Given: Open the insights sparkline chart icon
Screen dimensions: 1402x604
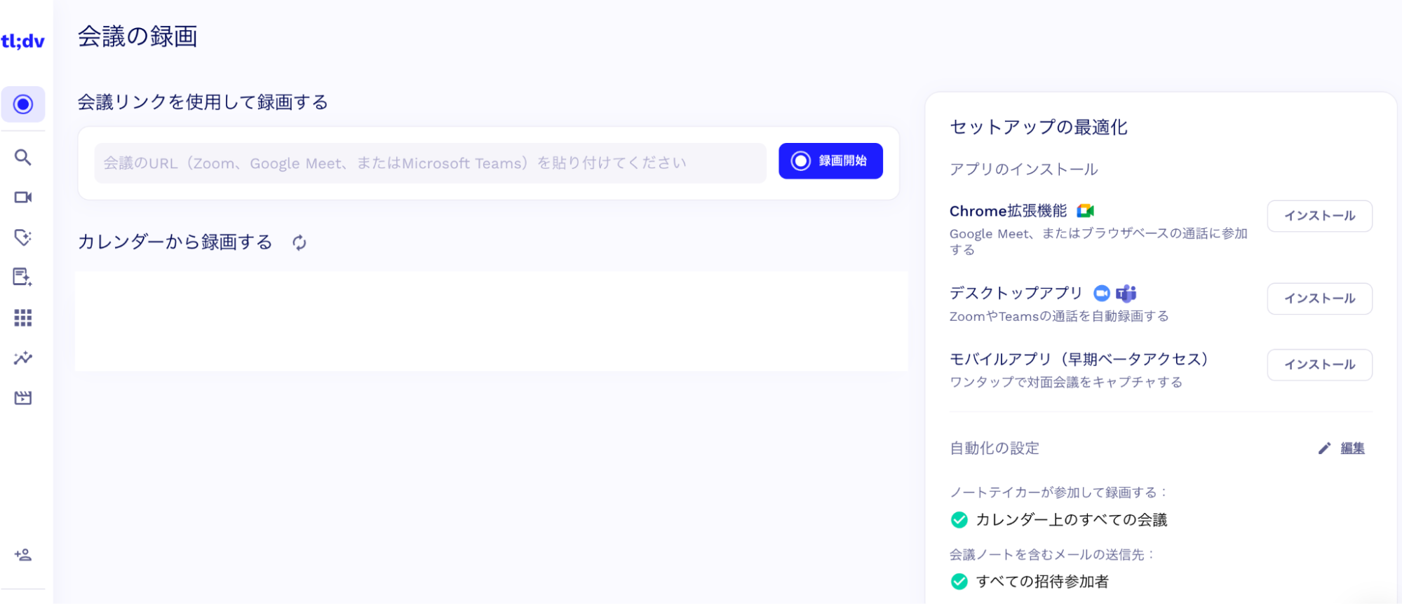Looking at the screenshot, I should tap(23, 358).
